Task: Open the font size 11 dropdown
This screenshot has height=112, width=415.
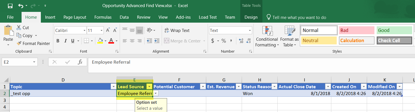Action: (102, 31)
